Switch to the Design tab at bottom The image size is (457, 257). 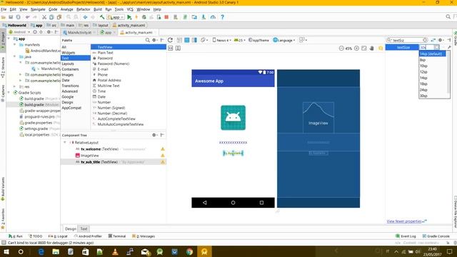pos(70,228)
